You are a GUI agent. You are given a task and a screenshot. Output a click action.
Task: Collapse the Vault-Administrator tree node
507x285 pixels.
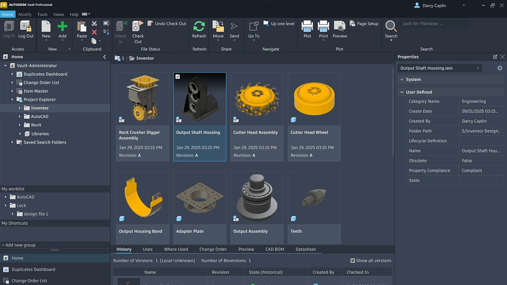click(x=6, y=66)
